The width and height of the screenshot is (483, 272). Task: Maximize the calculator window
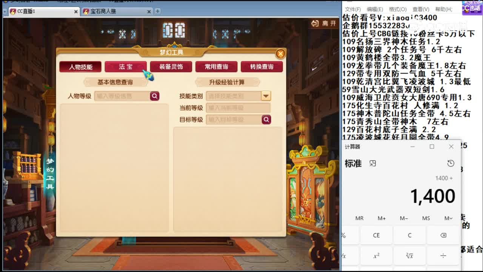coord(432,147)
